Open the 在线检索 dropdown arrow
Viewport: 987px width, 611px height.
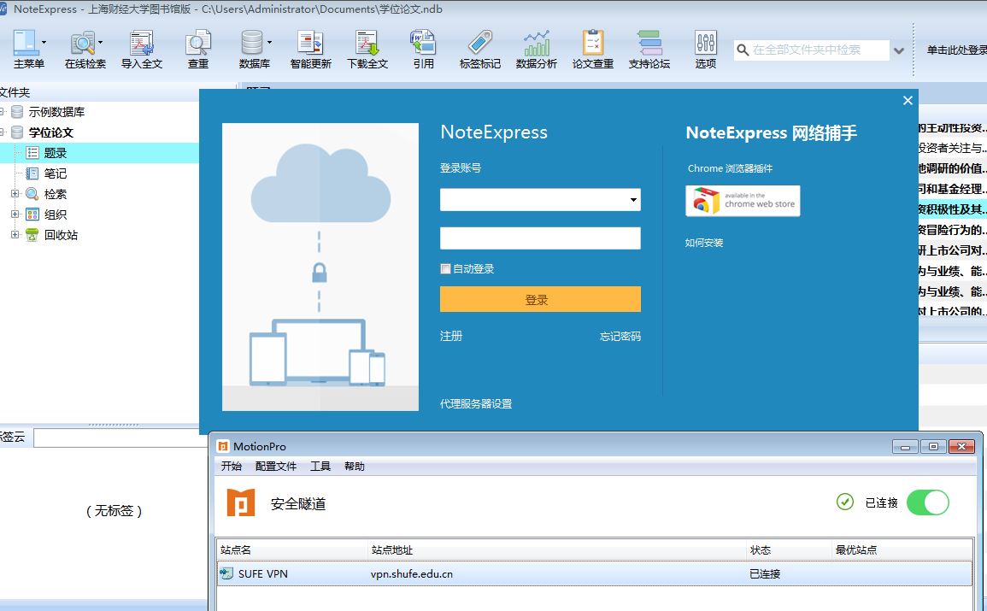(x=100, y=42)
